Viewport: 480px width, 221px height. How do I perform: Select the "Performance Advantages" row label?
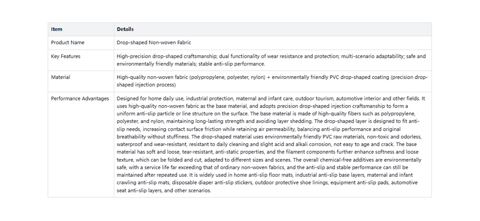pos(80,98)
